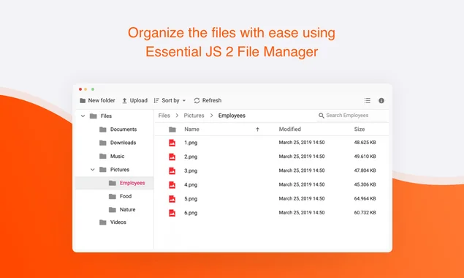Click the size value 47.804 KB
Viewport: 464px width, 278px height.
(x=365, y=170)
